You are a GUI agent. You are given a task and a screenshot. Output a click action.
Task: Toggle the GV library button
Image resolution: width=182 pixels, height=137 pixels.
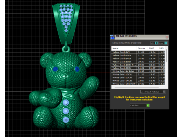coord(154,43)
